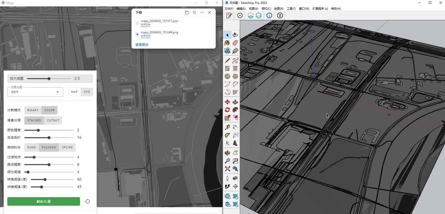Select the Line pencil tool
The height and width of the screenshot is (214, 445).
point(227,61)
